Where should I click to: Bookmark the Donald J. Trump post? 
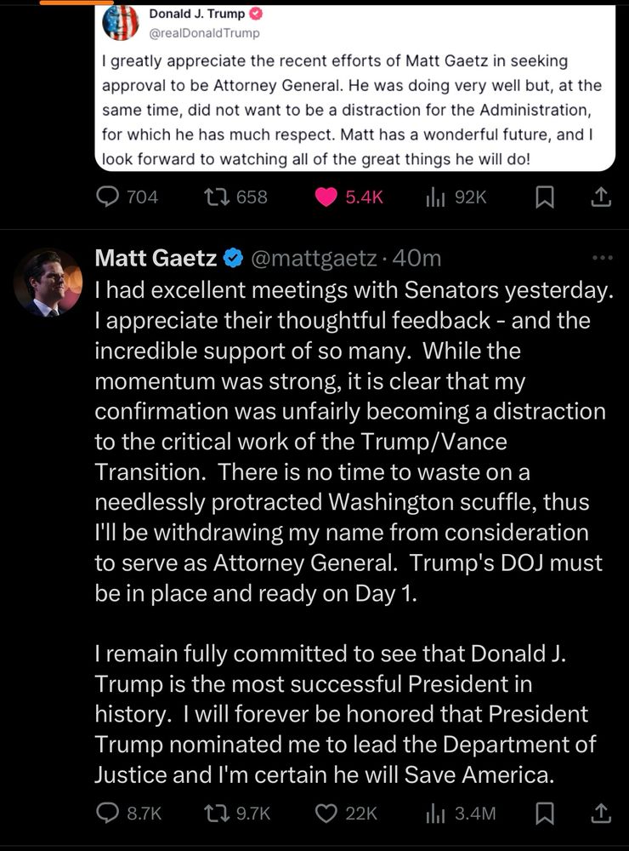pos(546,197)
